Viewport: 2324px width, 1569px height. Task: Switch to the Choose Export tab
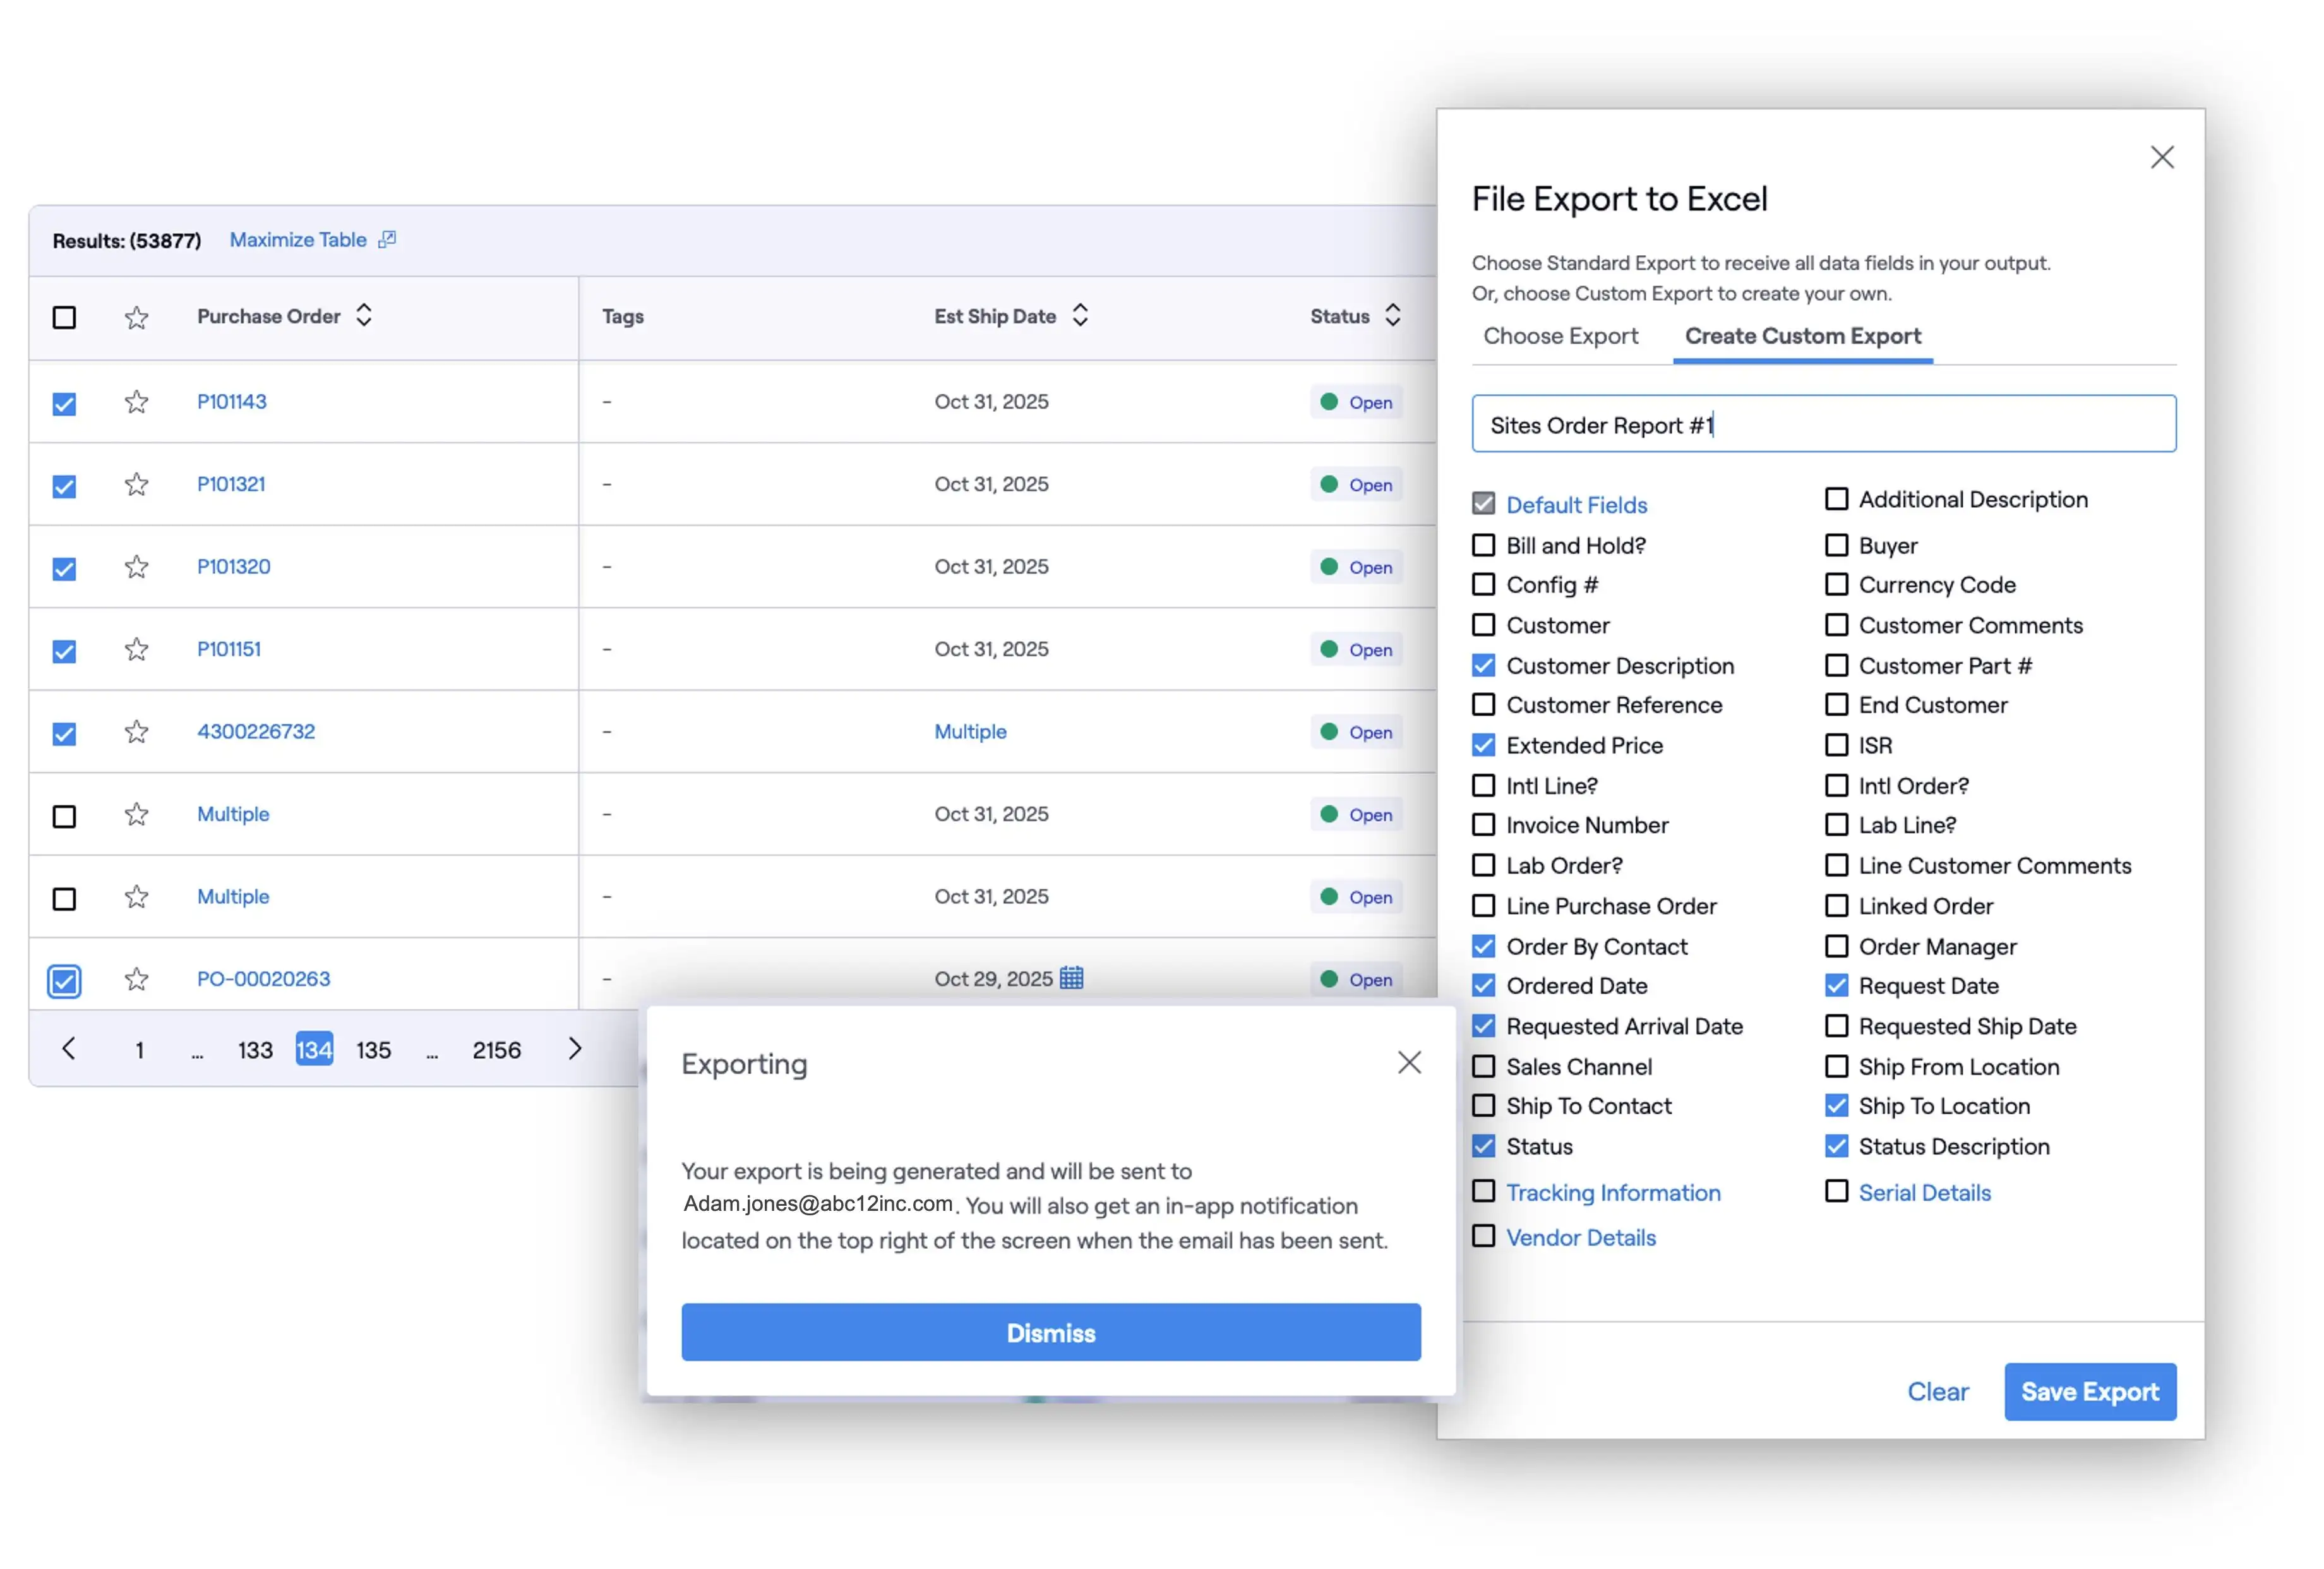(1560, 336)
